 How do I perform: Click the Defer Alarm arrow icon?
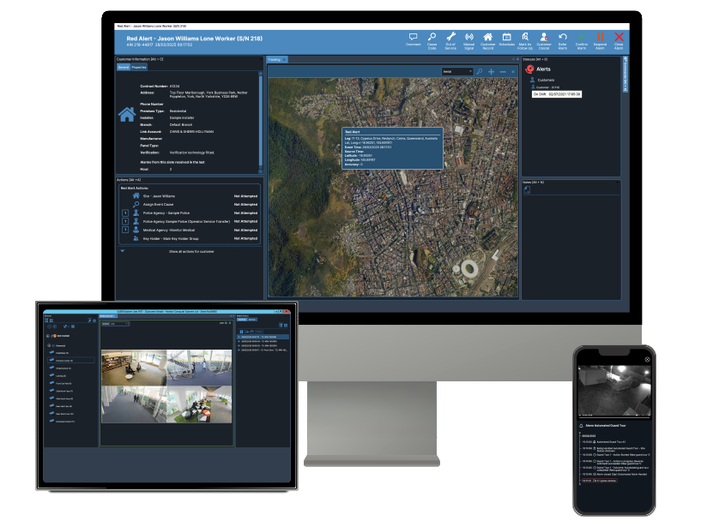pos(563,37)
